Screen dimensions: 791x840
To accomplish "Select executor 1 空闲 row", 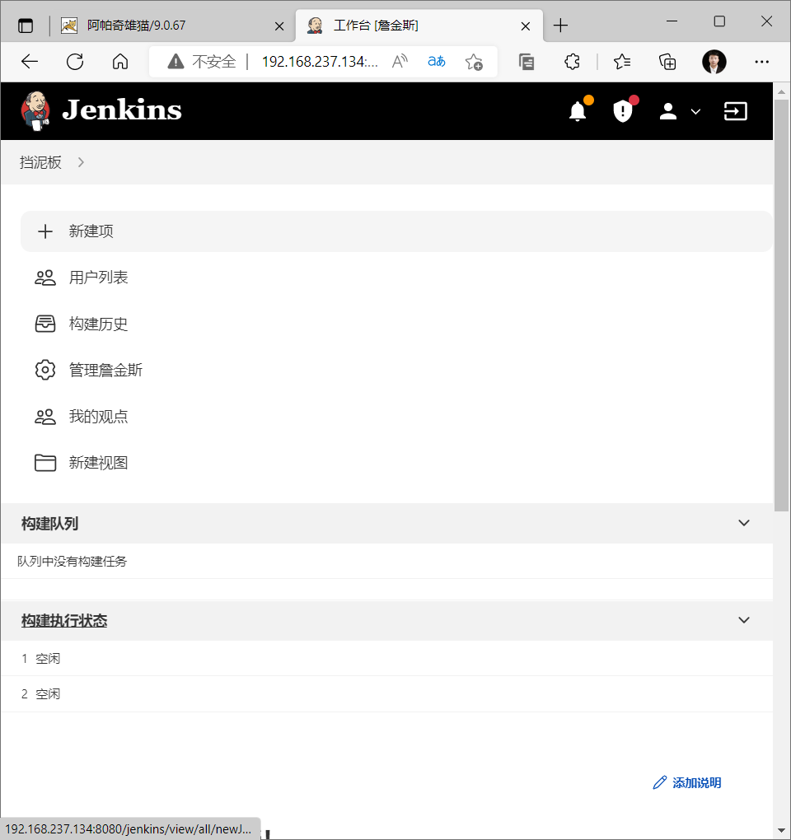I will [387, 658].
